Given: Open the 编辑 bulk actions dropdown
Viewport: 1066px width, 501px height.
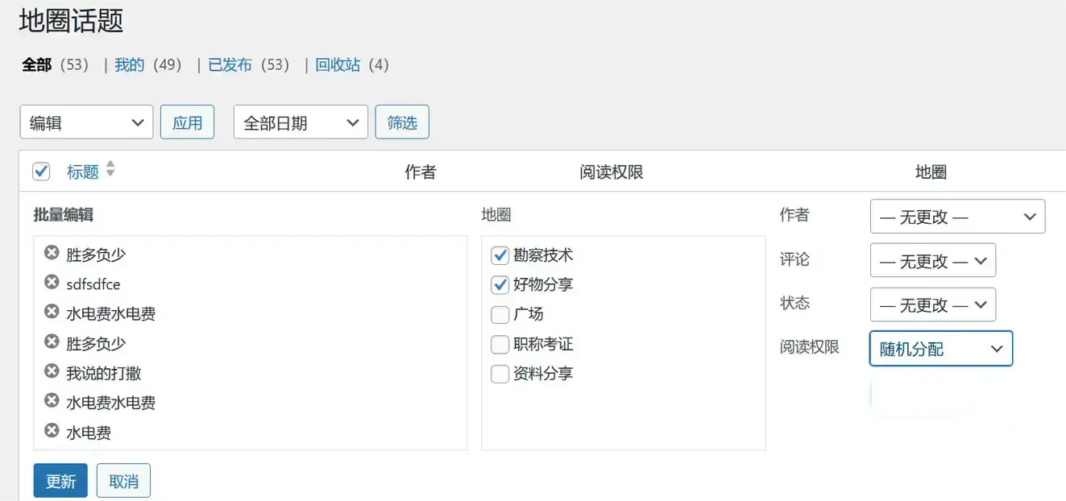Looking at the screenshot, I should click(86, 122).
